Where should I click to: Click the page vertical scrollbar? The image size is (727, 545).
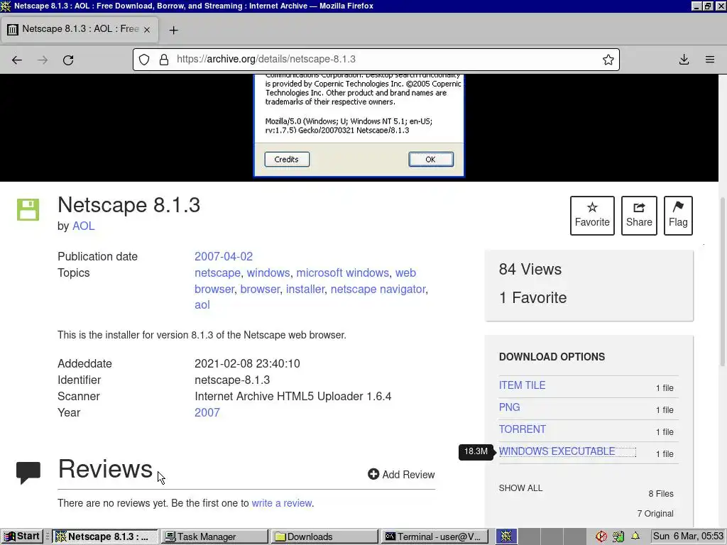(722, 281)
